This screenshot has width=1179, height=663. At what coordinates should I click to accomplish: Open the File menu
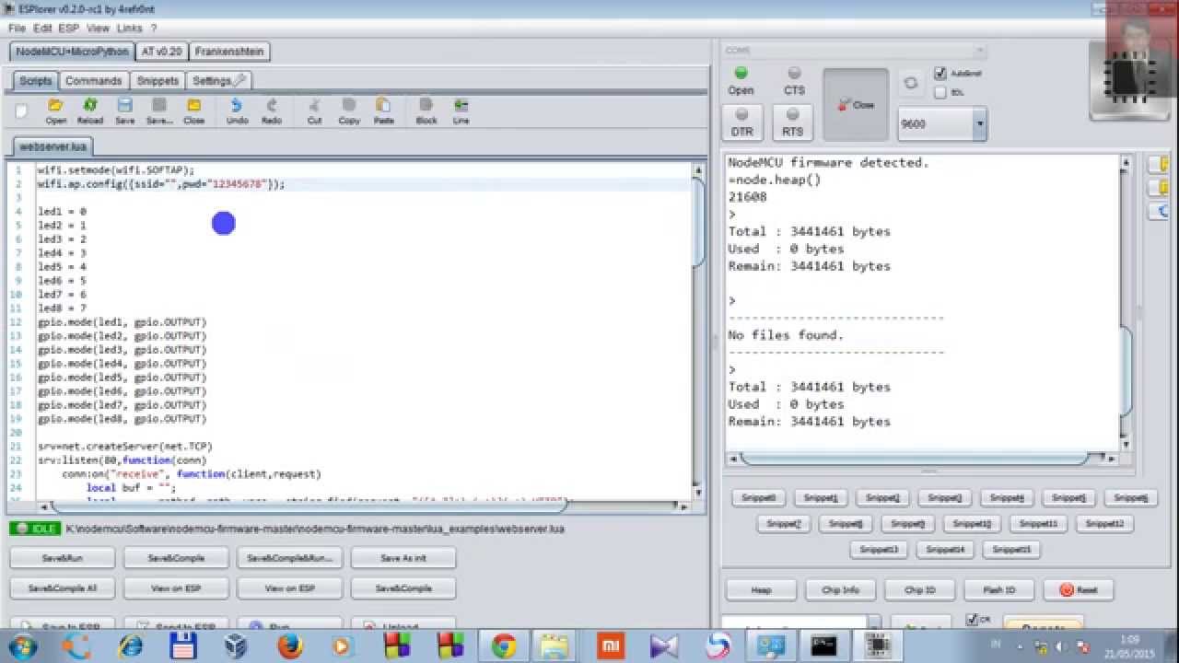17,29
